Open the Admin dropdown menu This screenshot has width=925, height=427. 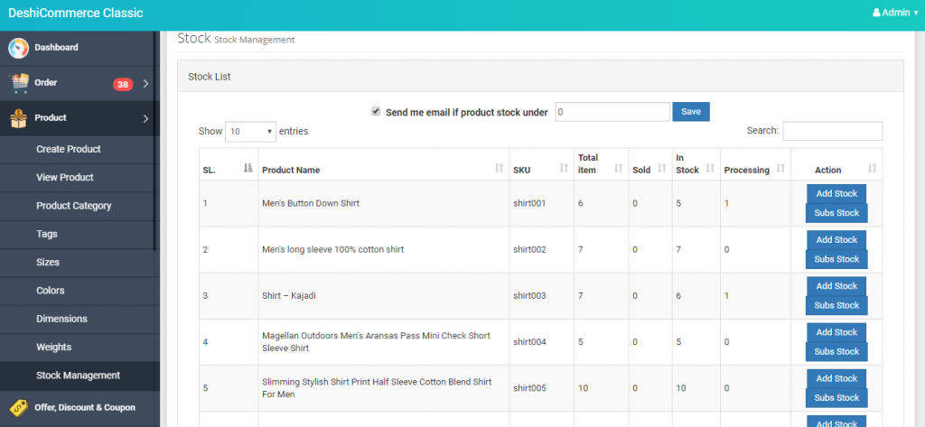coord(895,13)
